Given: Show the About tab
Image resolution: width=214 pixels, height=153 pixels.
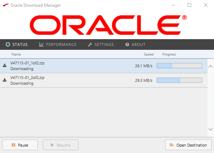Looking at the screenshot, I should click(x=135, y=44).
